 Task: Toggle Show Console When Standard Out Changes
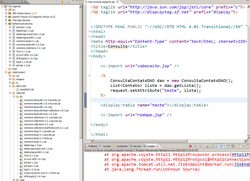coord(217,146)
